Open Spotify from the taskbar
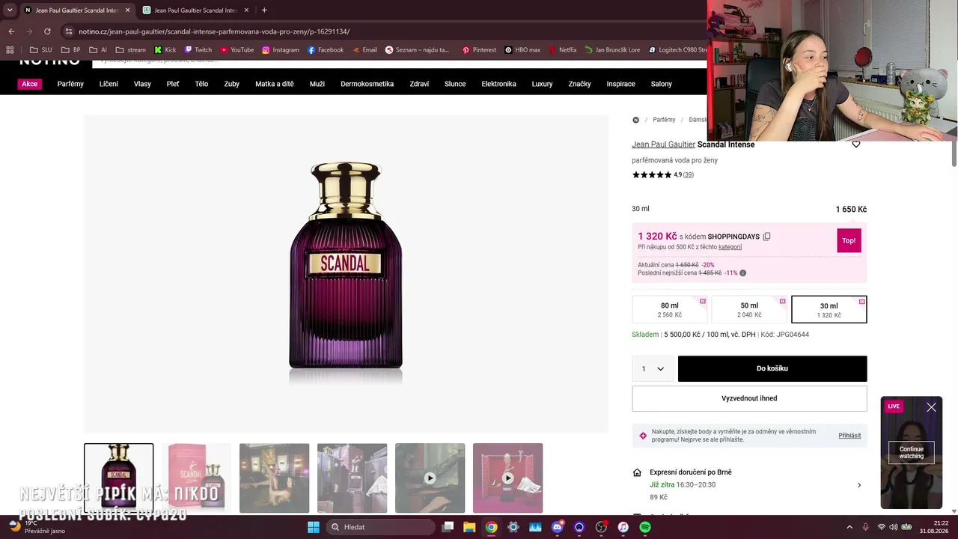This screenshot has height=539, width=958. coord(645,527)
